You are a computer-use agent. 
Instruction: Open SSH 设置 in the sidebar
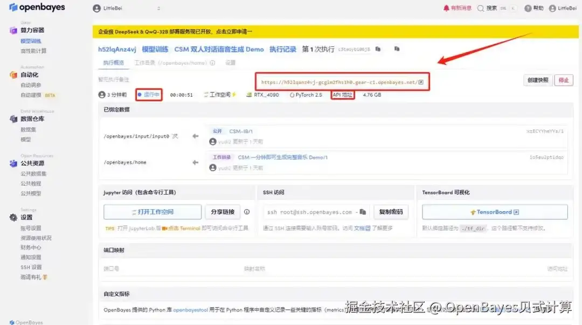pyautogui.click(x=31, y=267)
